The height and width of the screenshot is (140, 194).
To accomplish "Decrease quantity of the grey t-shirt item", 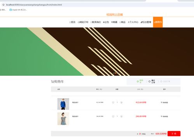I will 113,116.
